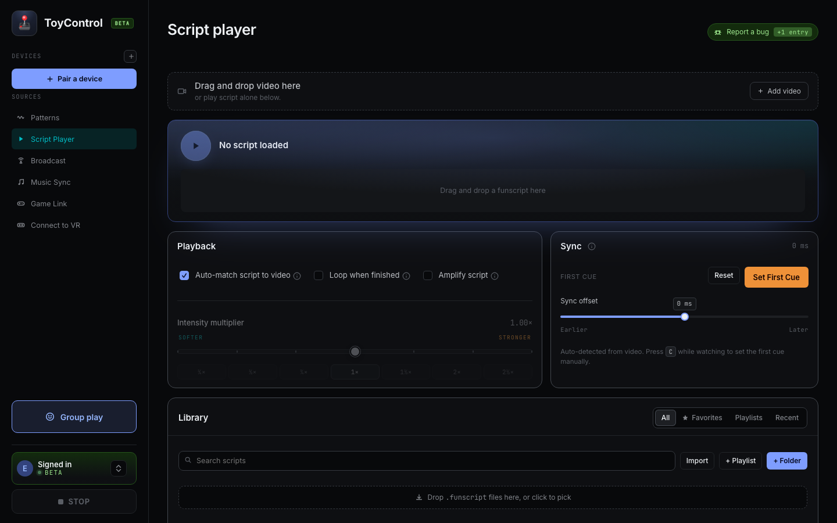Select Script Player in the sidebar
The image size is (837, 523).
(74, 139)
